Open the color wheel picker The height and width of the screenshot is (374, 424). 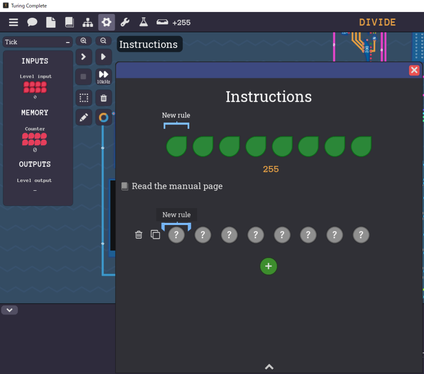(104, 117)
